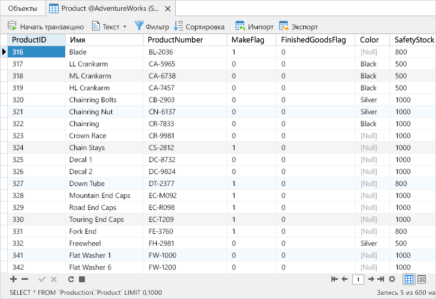Click the 'CN-6137' cell
Screen dimensions: 436x299
tap(185, 112)
